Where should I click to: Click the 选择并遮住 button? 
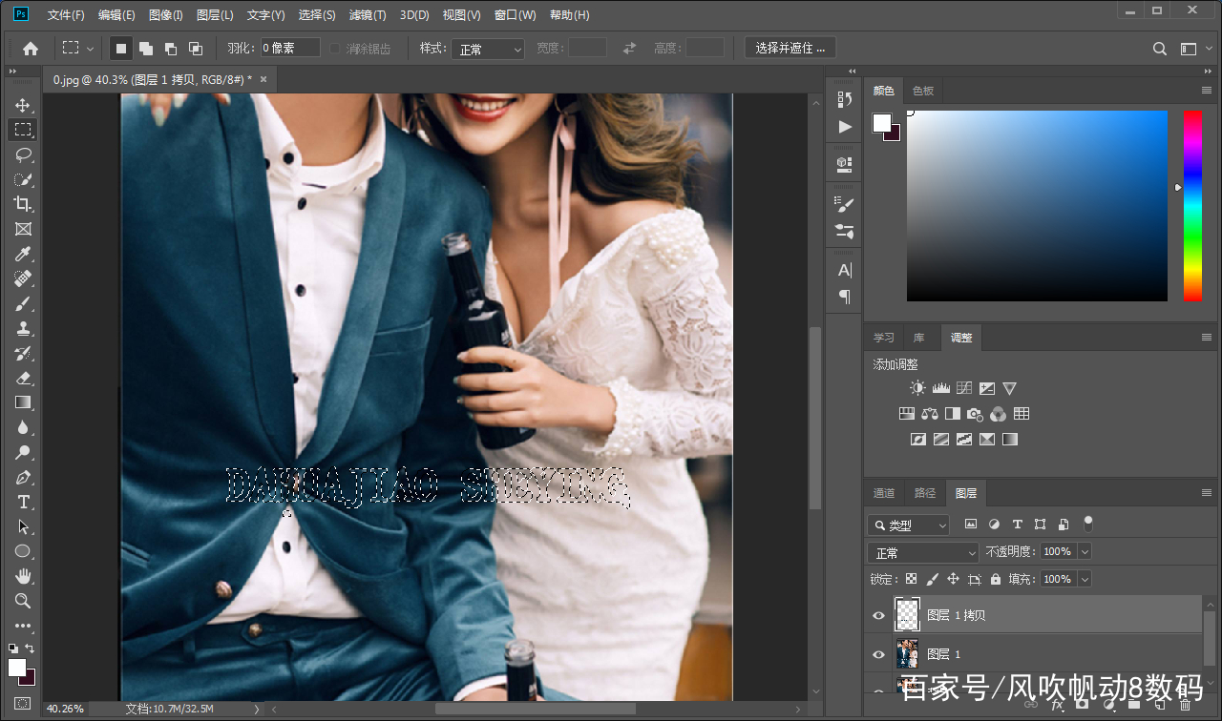(x=790, y=48)
